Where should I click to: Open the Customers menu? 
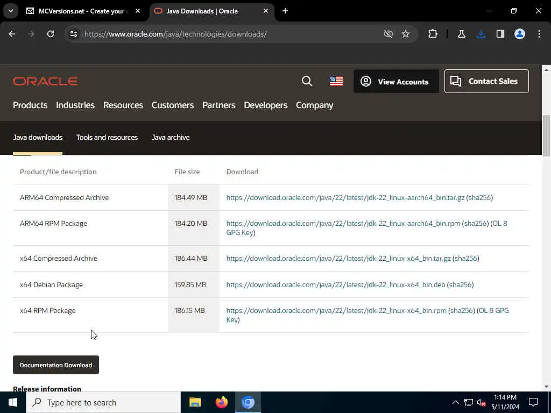(x=173, y=105)
